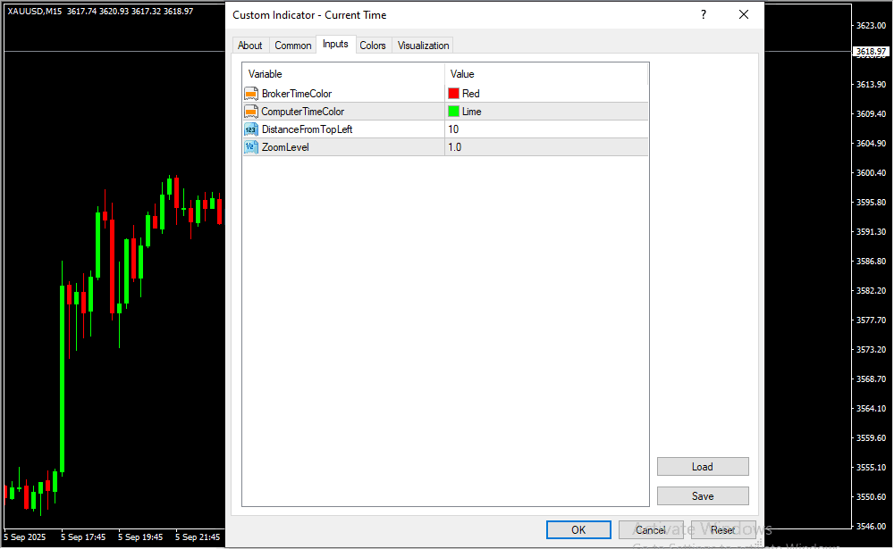Image resolution: width=894 pixels, height=549 pixels.
Task: Click the DistanceFromTopLeft value 10
Action: [455, 129]
